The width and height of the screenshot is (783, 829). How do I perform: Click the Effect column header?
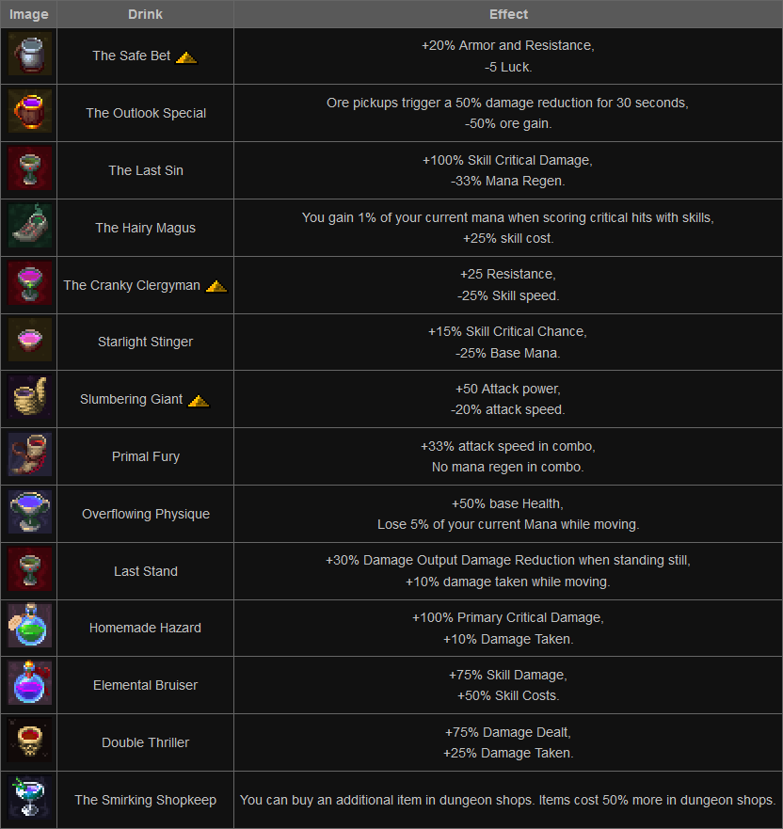click(508, 14)
